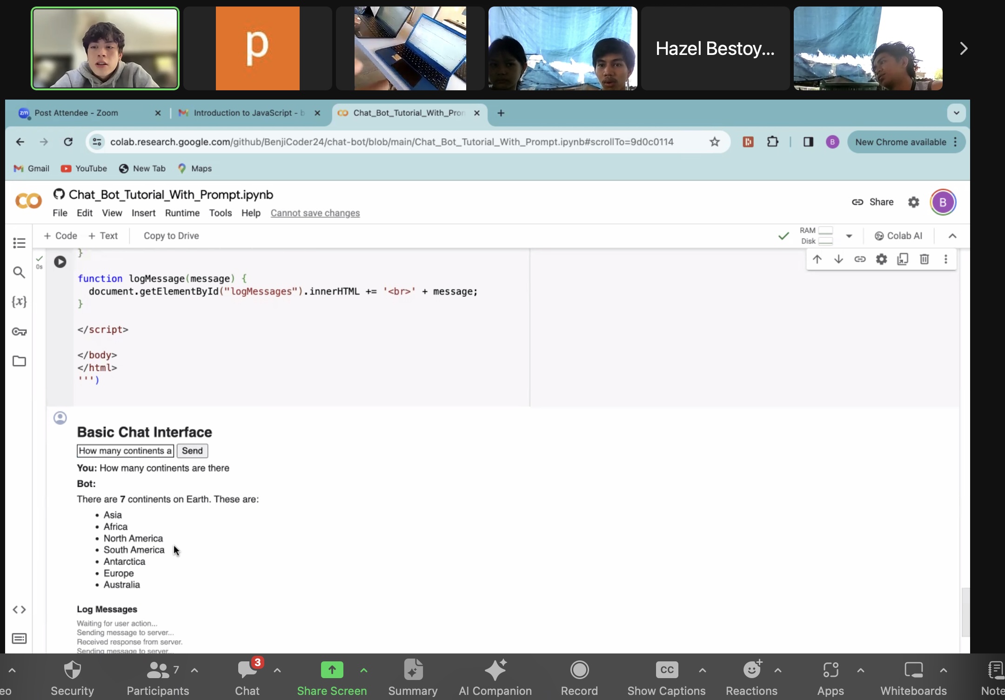Open the Files folder icon in sidebar
1005x700 pixels.
(x=19, y=361)
